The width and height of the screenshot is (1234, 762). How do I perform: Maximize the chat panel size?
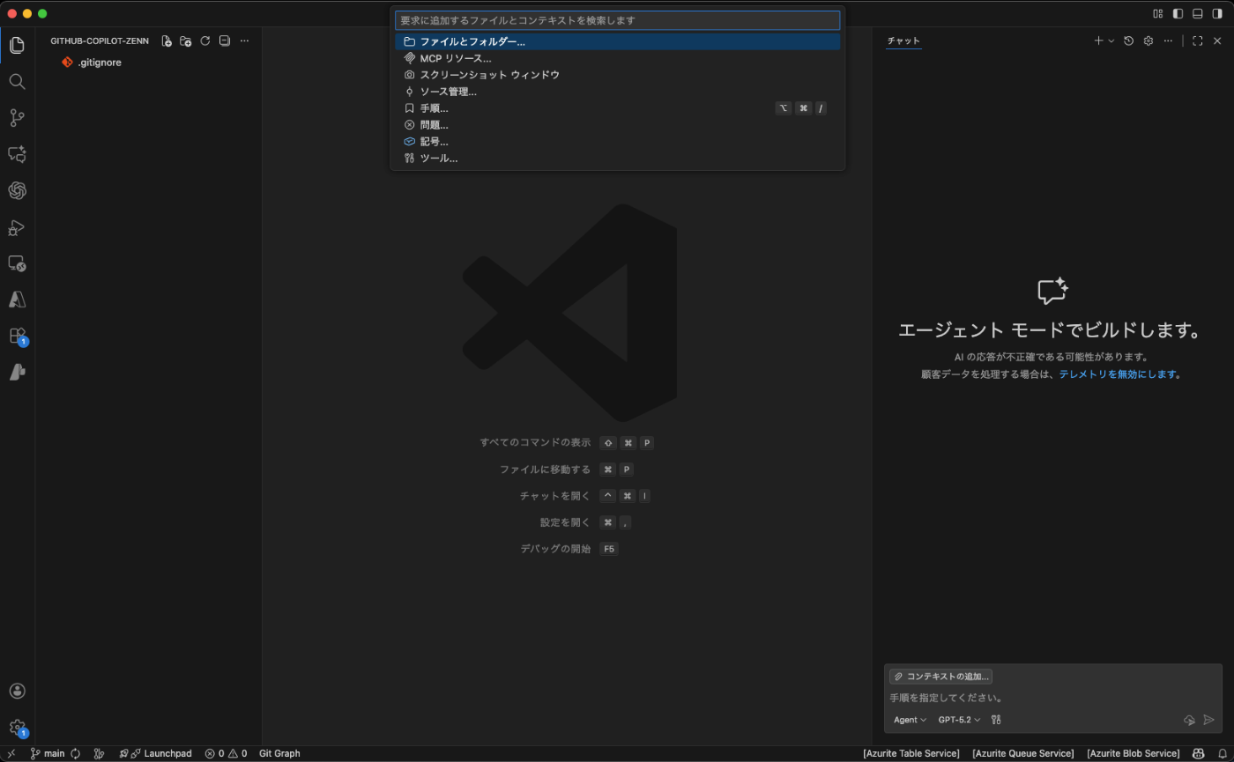pyautogui.click(x=1198, y=41)
